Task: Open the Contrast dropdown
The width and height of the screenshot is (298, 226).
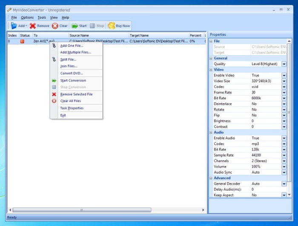Action: 284,127
